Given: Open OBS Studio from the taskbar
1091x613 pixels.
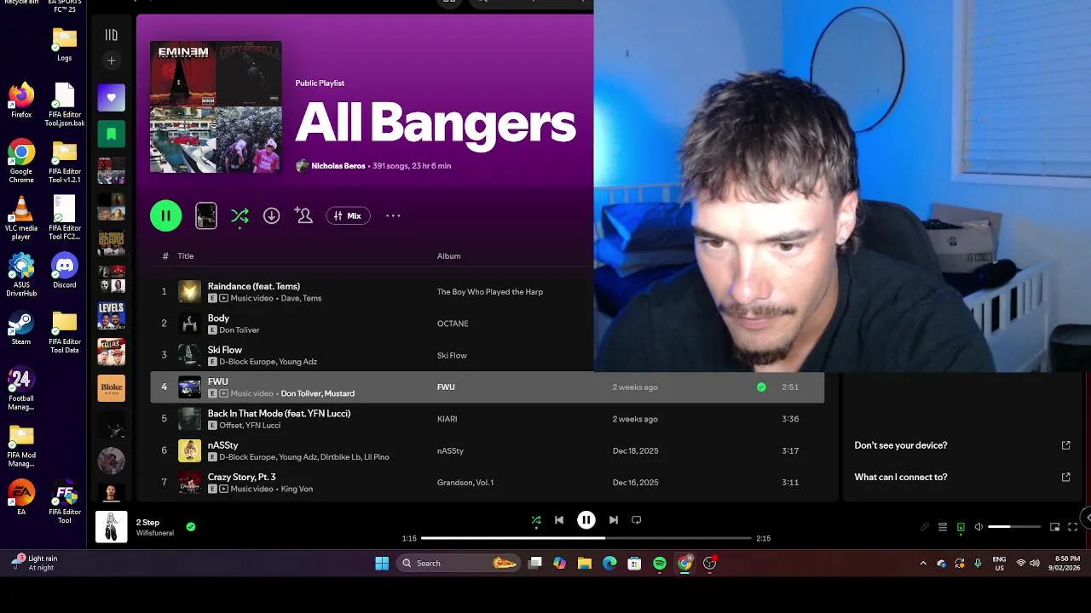Looking at the screenshot, I should 709,563.
